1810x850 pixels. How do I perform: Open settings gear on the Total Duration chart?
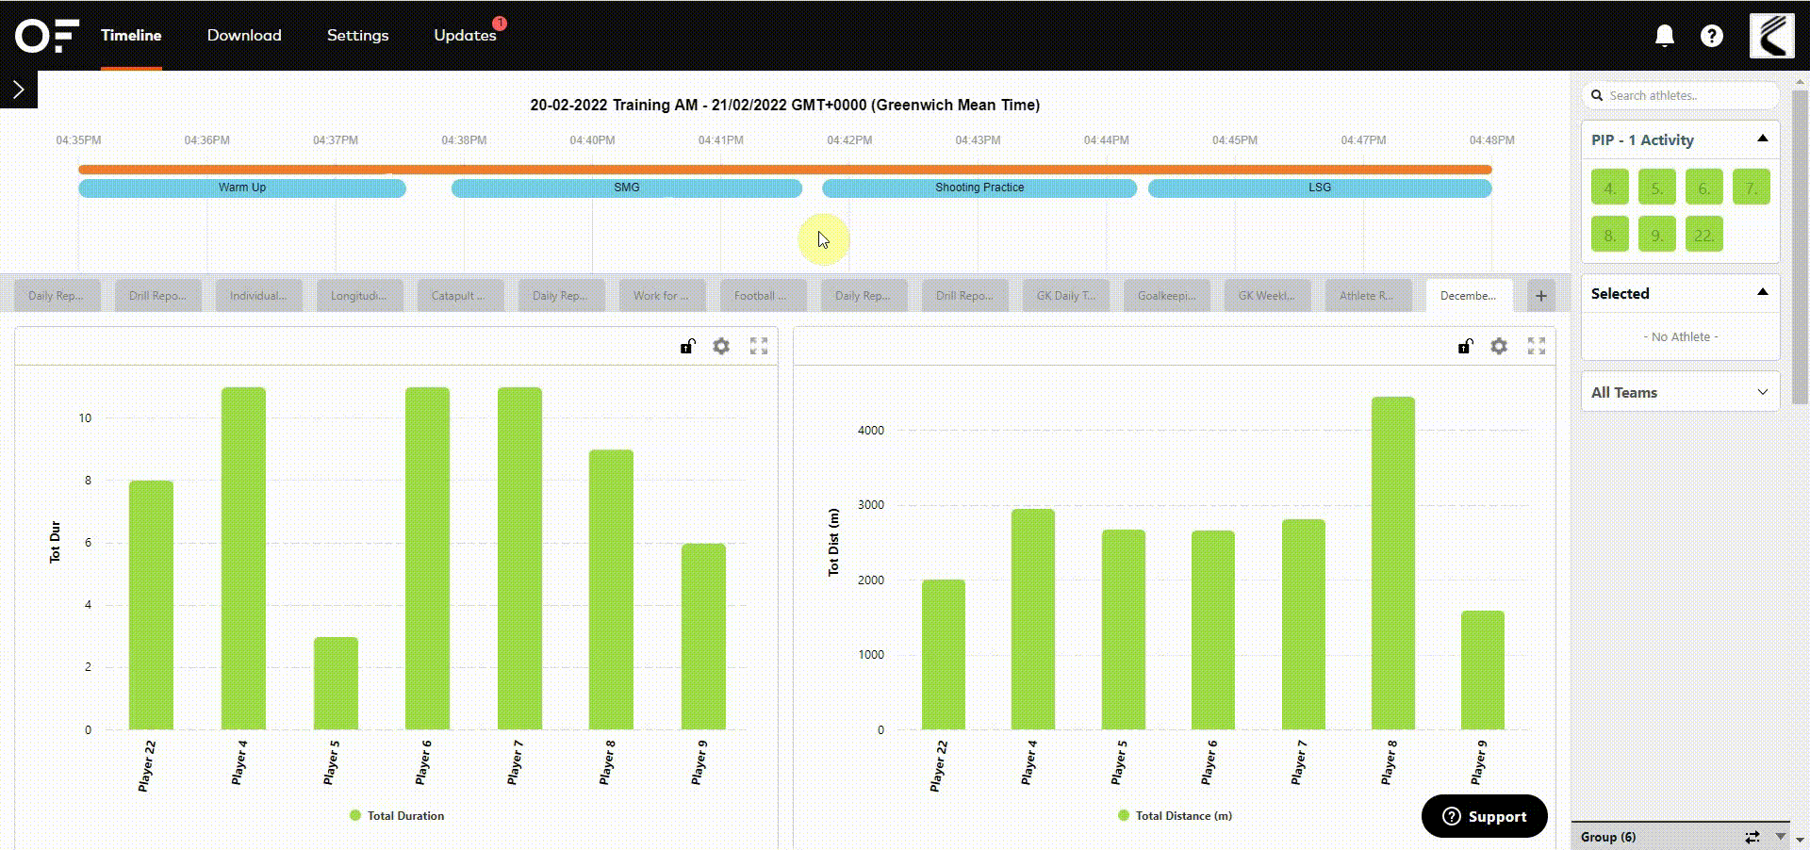tap(721, 346)
